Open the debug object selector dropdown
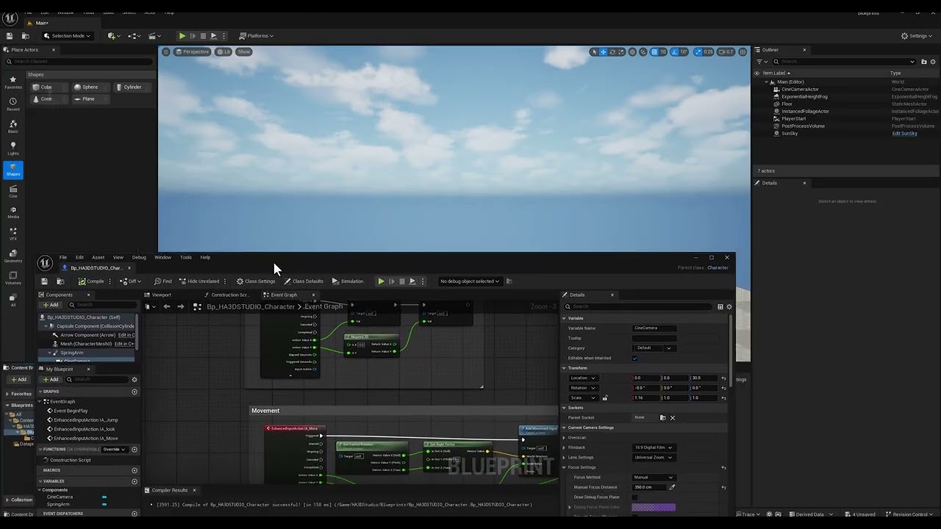The image size is (941, 529). [x=470, y=281]
